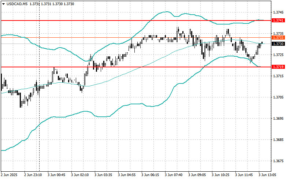Select the 1.3745 price axis label
286x179 pixels.
278,12
